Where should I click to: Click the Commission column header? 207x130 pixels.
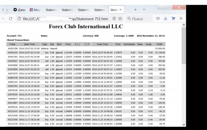point(129,44)
